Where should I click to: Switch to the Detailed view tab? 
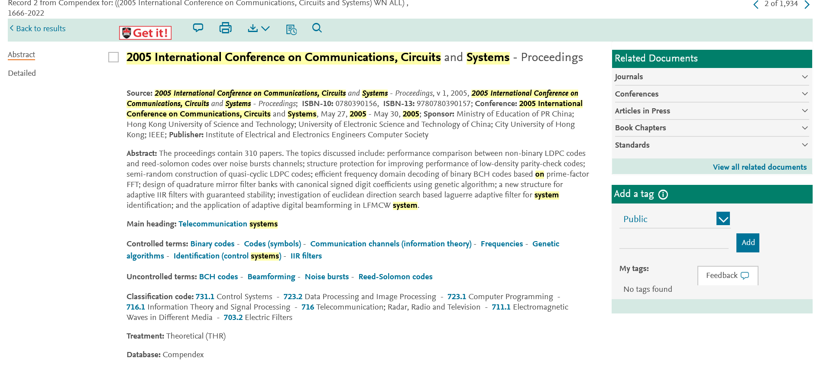click(x=22, y=73)
